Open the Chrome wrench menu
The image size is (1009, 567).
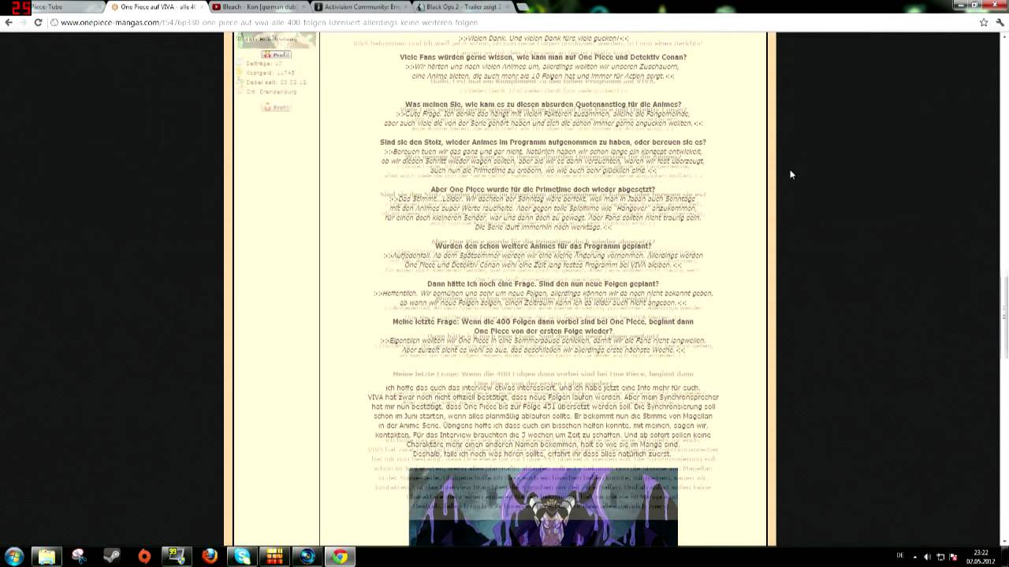[x=1000, y=22]
